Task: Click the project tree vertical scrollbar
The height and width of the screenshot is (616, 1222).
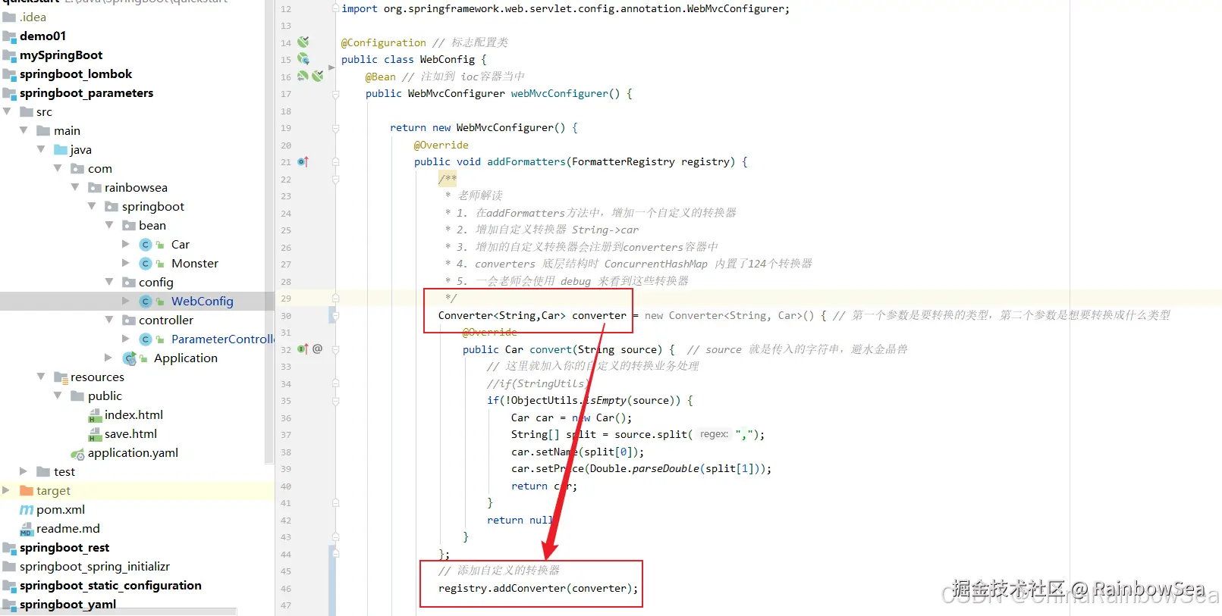Action: tap(269, 231)
